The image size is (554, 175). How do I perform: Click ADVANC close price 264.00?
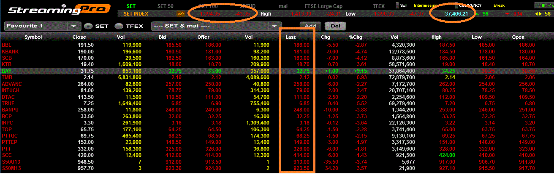pos(86,84)
